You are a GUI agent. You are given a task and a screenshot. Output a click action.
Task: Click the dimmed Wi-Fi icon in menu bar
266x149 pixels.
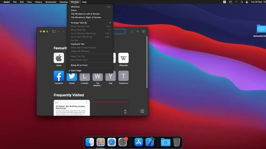(236, 2)
